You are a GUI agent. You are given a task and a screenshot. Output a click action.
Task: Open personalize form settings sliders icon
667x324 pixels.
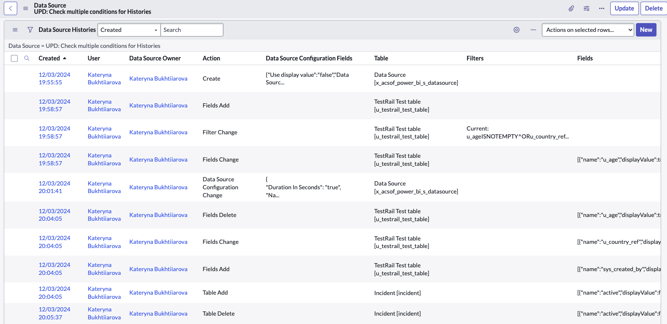coord(586,8)
